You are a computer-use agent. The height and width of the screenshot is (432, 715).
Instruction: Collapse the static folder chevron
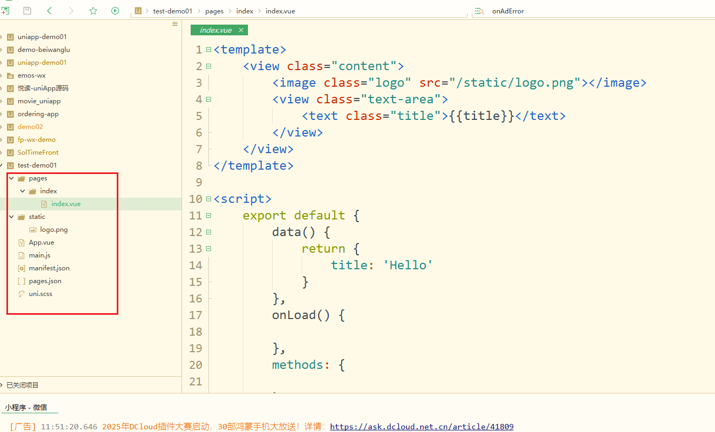point(11,217)
